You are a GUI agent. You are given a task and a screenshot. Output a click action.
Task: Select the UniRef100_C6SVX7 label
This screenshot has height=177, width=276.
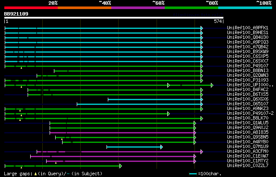click(x=248, y=61)
